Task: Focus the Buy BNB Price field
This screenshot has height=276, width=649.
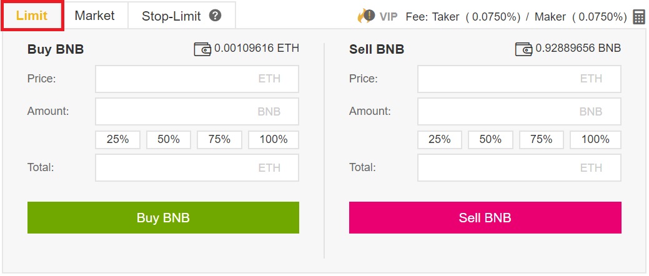Action: coord(197,79)
